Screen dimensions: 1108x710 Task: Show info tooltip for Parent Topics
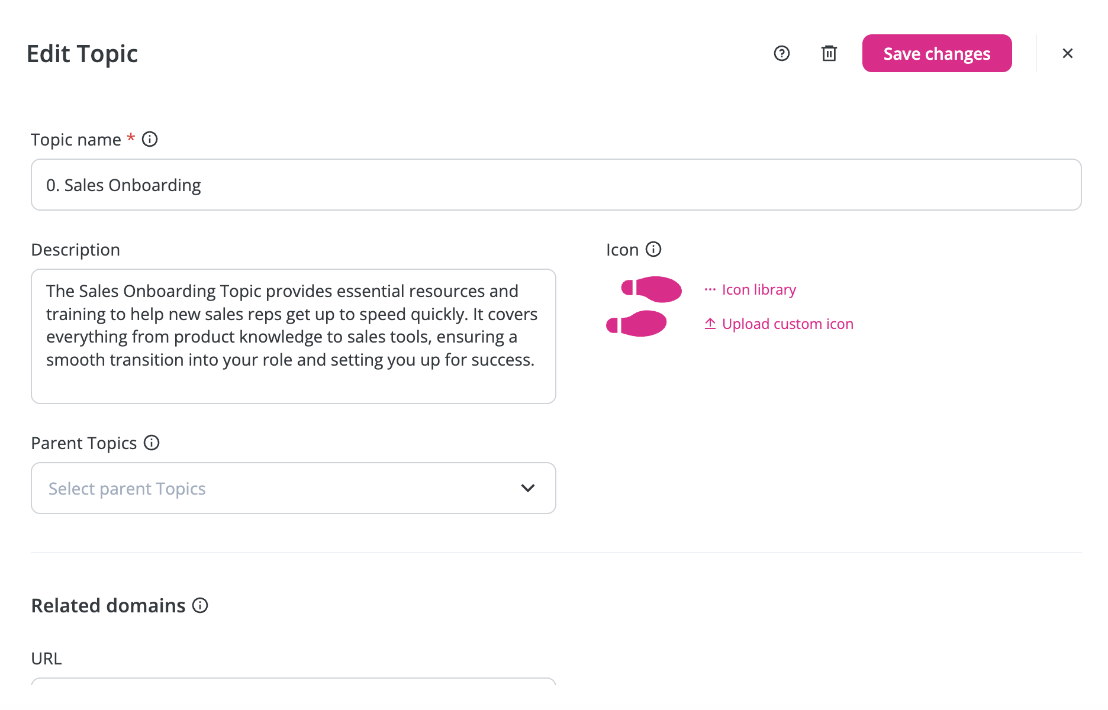point(152,443)
